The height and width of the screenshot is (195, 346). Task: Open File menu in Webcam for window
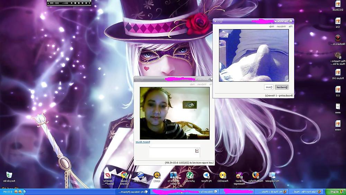point(210,85)
